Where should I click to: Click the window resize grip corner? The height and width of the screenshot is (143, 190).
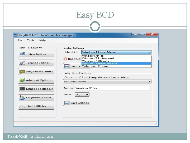(156, 124)
